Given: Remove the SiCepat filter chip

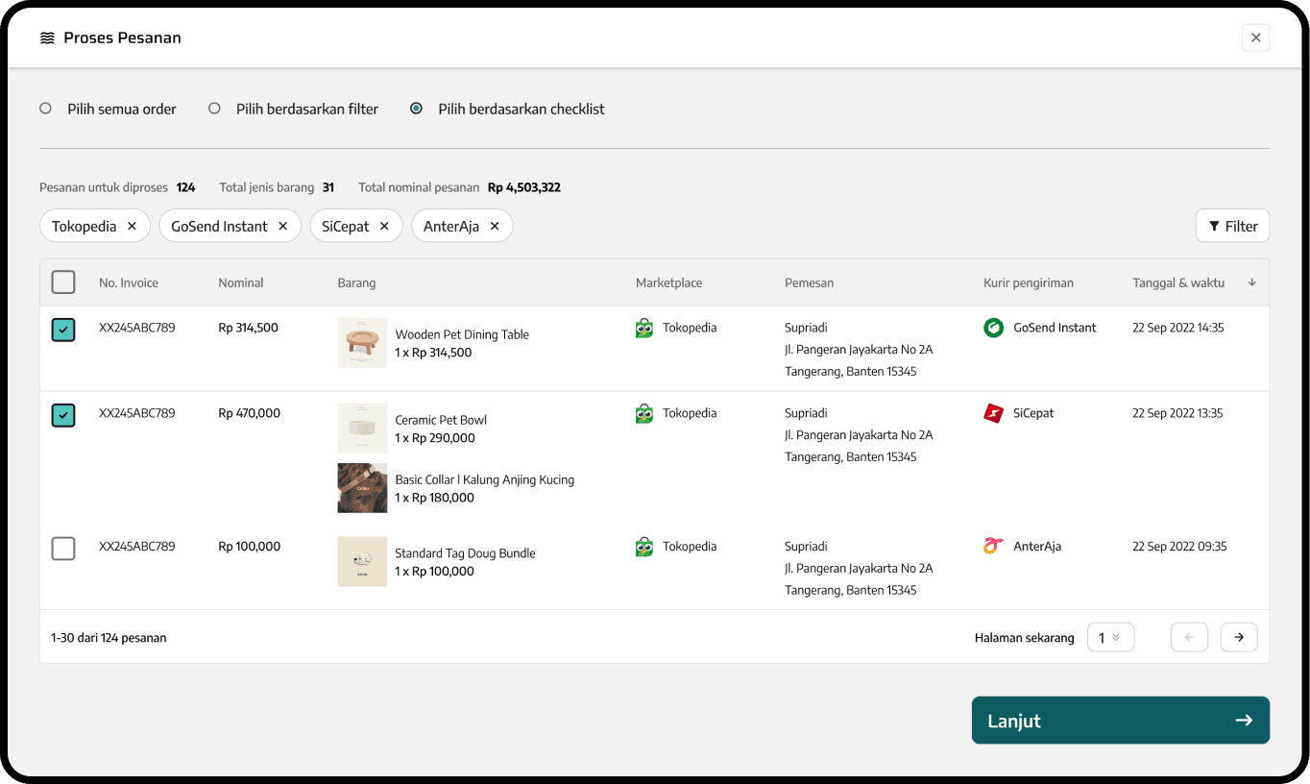Looking at the screenshot, I should click(x=384, y=227).
